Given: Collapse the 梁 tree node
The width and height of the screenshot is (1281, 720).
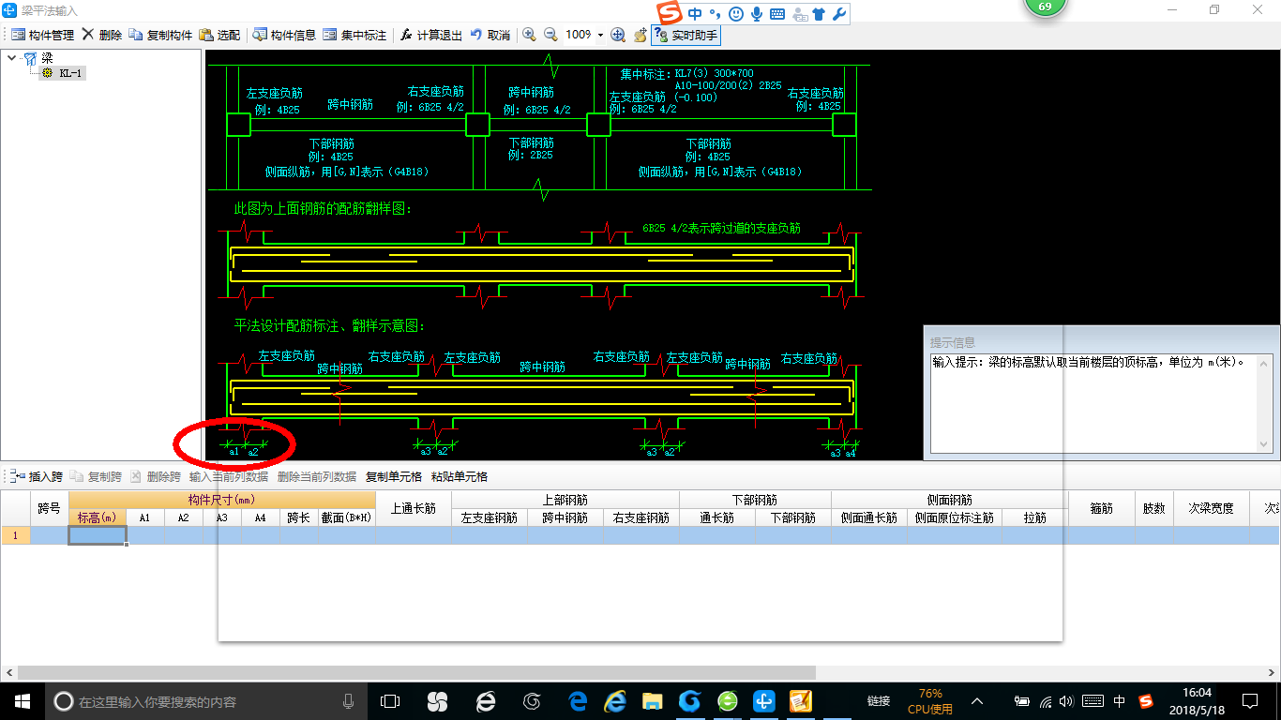Looking at the screenshot, I should coord(11,58).
